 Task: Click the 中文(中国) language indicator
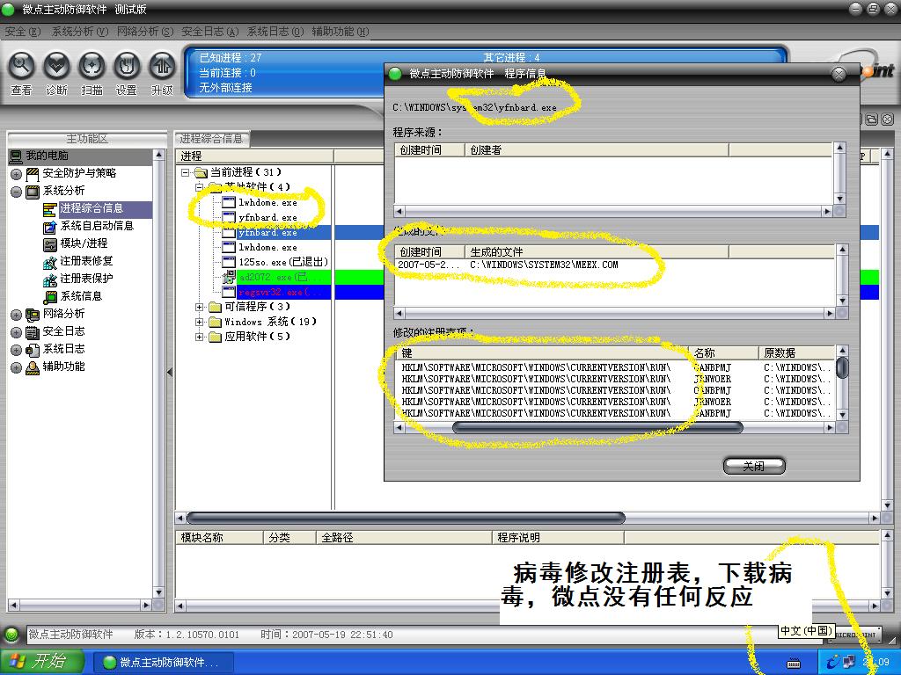point(806,631)
